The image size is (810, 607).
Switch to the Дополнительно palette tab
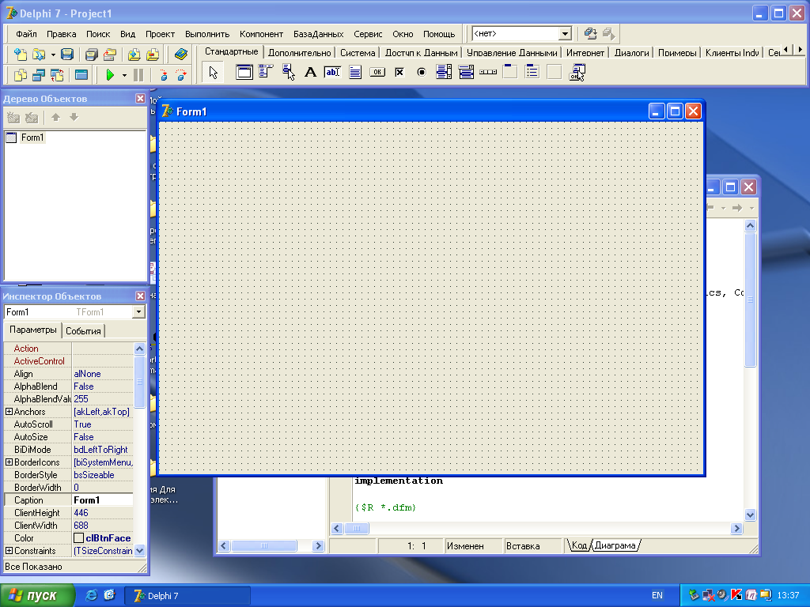click(300, 53)
